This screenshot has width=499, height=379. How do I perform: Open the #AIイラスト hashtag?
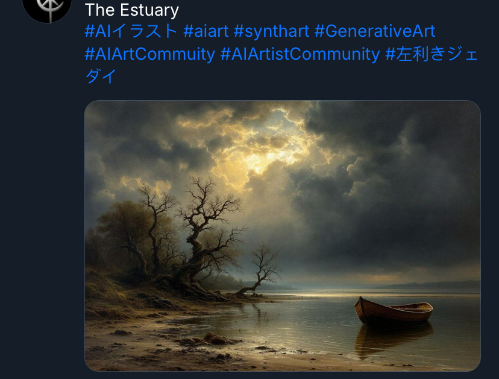pyautogui.click(x=131, y=31)
